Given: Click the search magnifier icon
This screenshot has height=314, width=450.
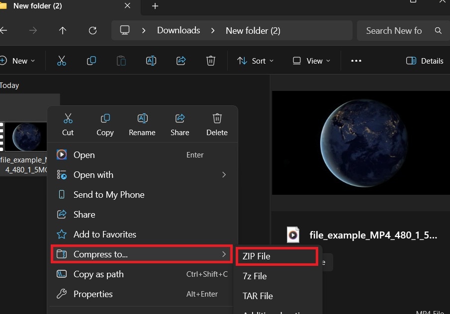Looking at the screenshot, I should [438, 30].
